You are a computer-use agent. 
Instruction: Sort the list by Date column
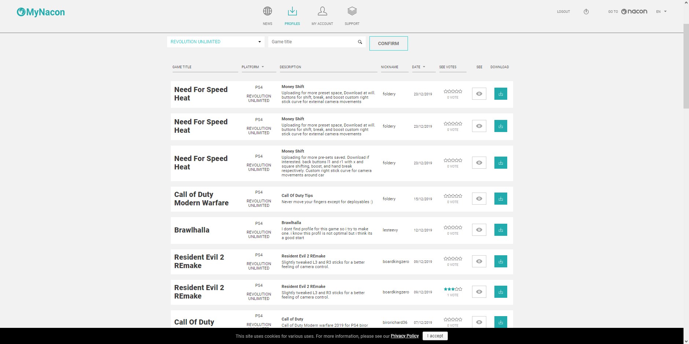(419, 67)
